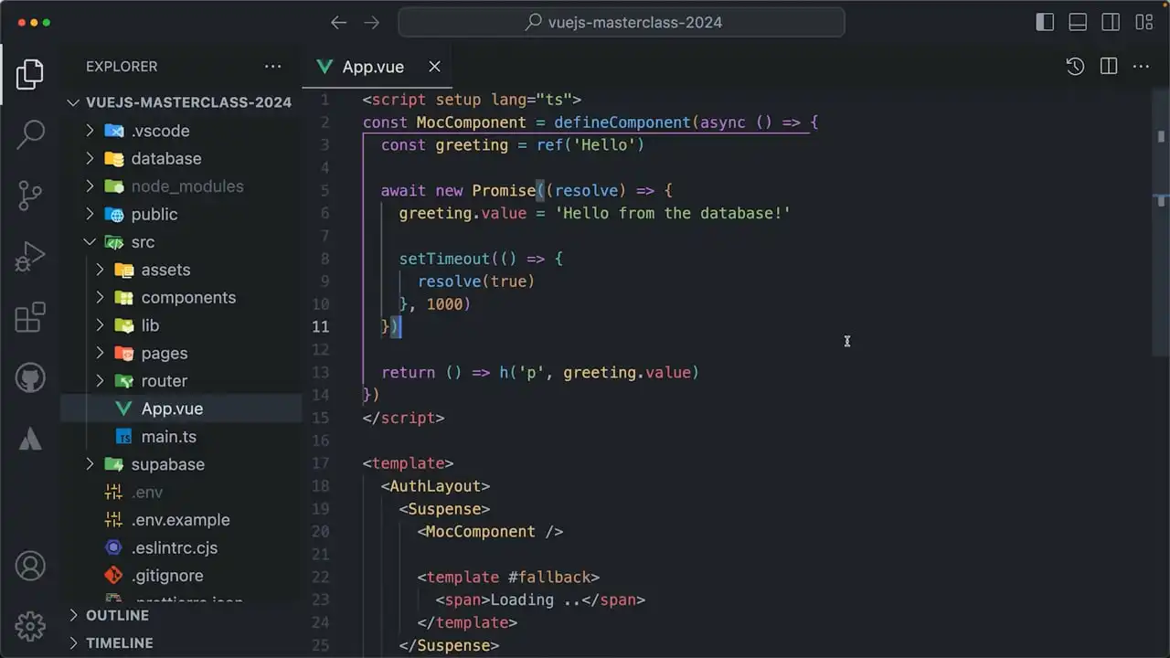Click '#fallback' on line 22
1170x658 pixels.
click(x=549, y=577)
